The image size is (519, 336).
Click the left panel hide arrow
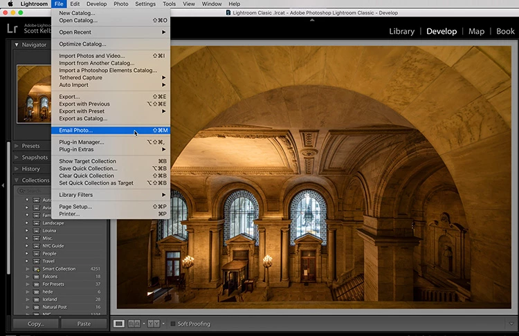pyautogui.click(x=3, y=185)
